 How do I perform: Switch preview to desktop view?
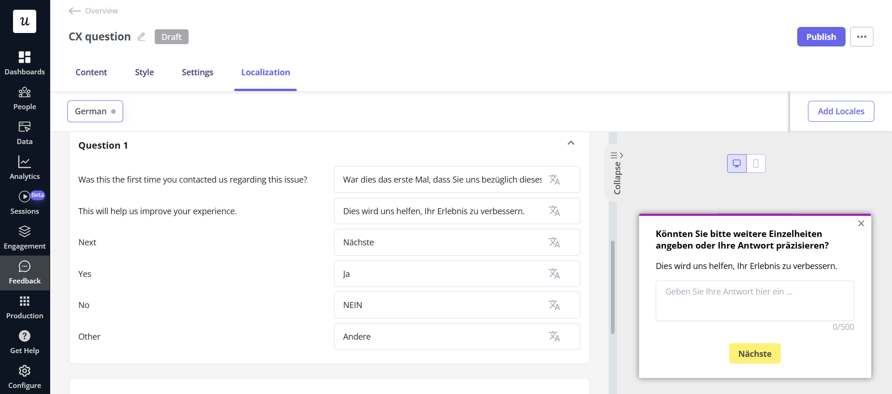[x=737, y=164]
